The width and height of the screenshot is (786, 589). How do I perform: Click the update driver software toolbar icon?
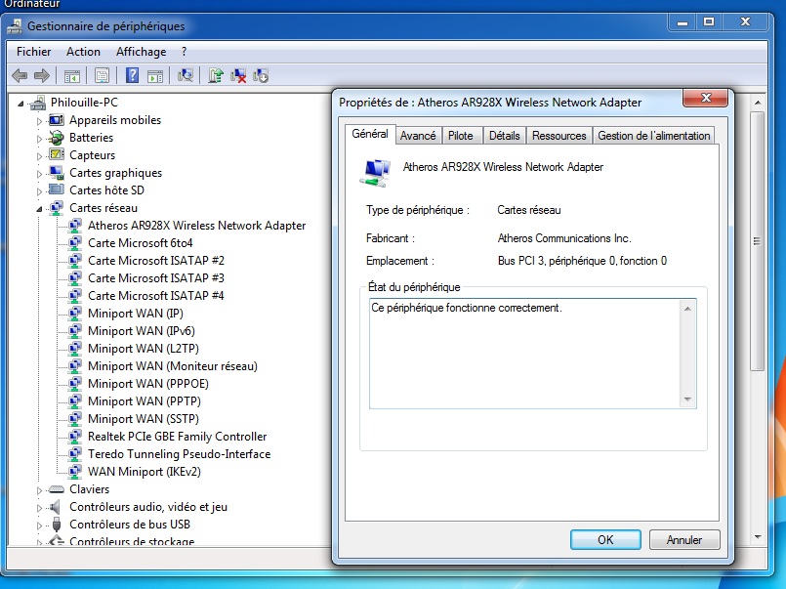point(216,76)
